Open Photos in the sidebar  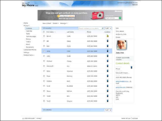pos(28,39)
